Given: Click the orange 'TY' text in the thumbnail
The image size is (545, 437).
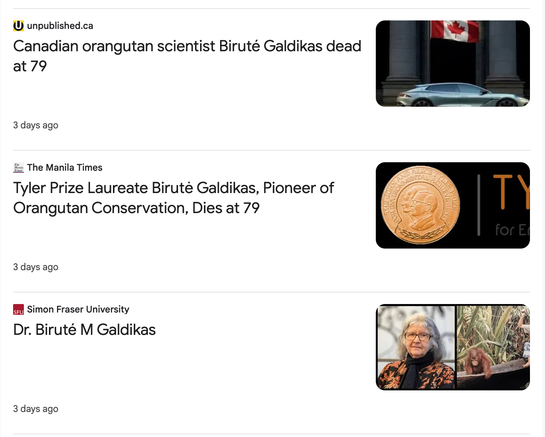Looking at the screenshot, I should coord(511,192).
